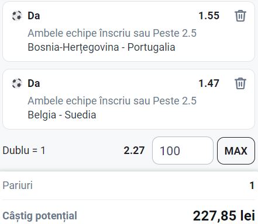Focus the stake input showing 100
The width and height of the screenshot is (258, 224).
point(183,150)
